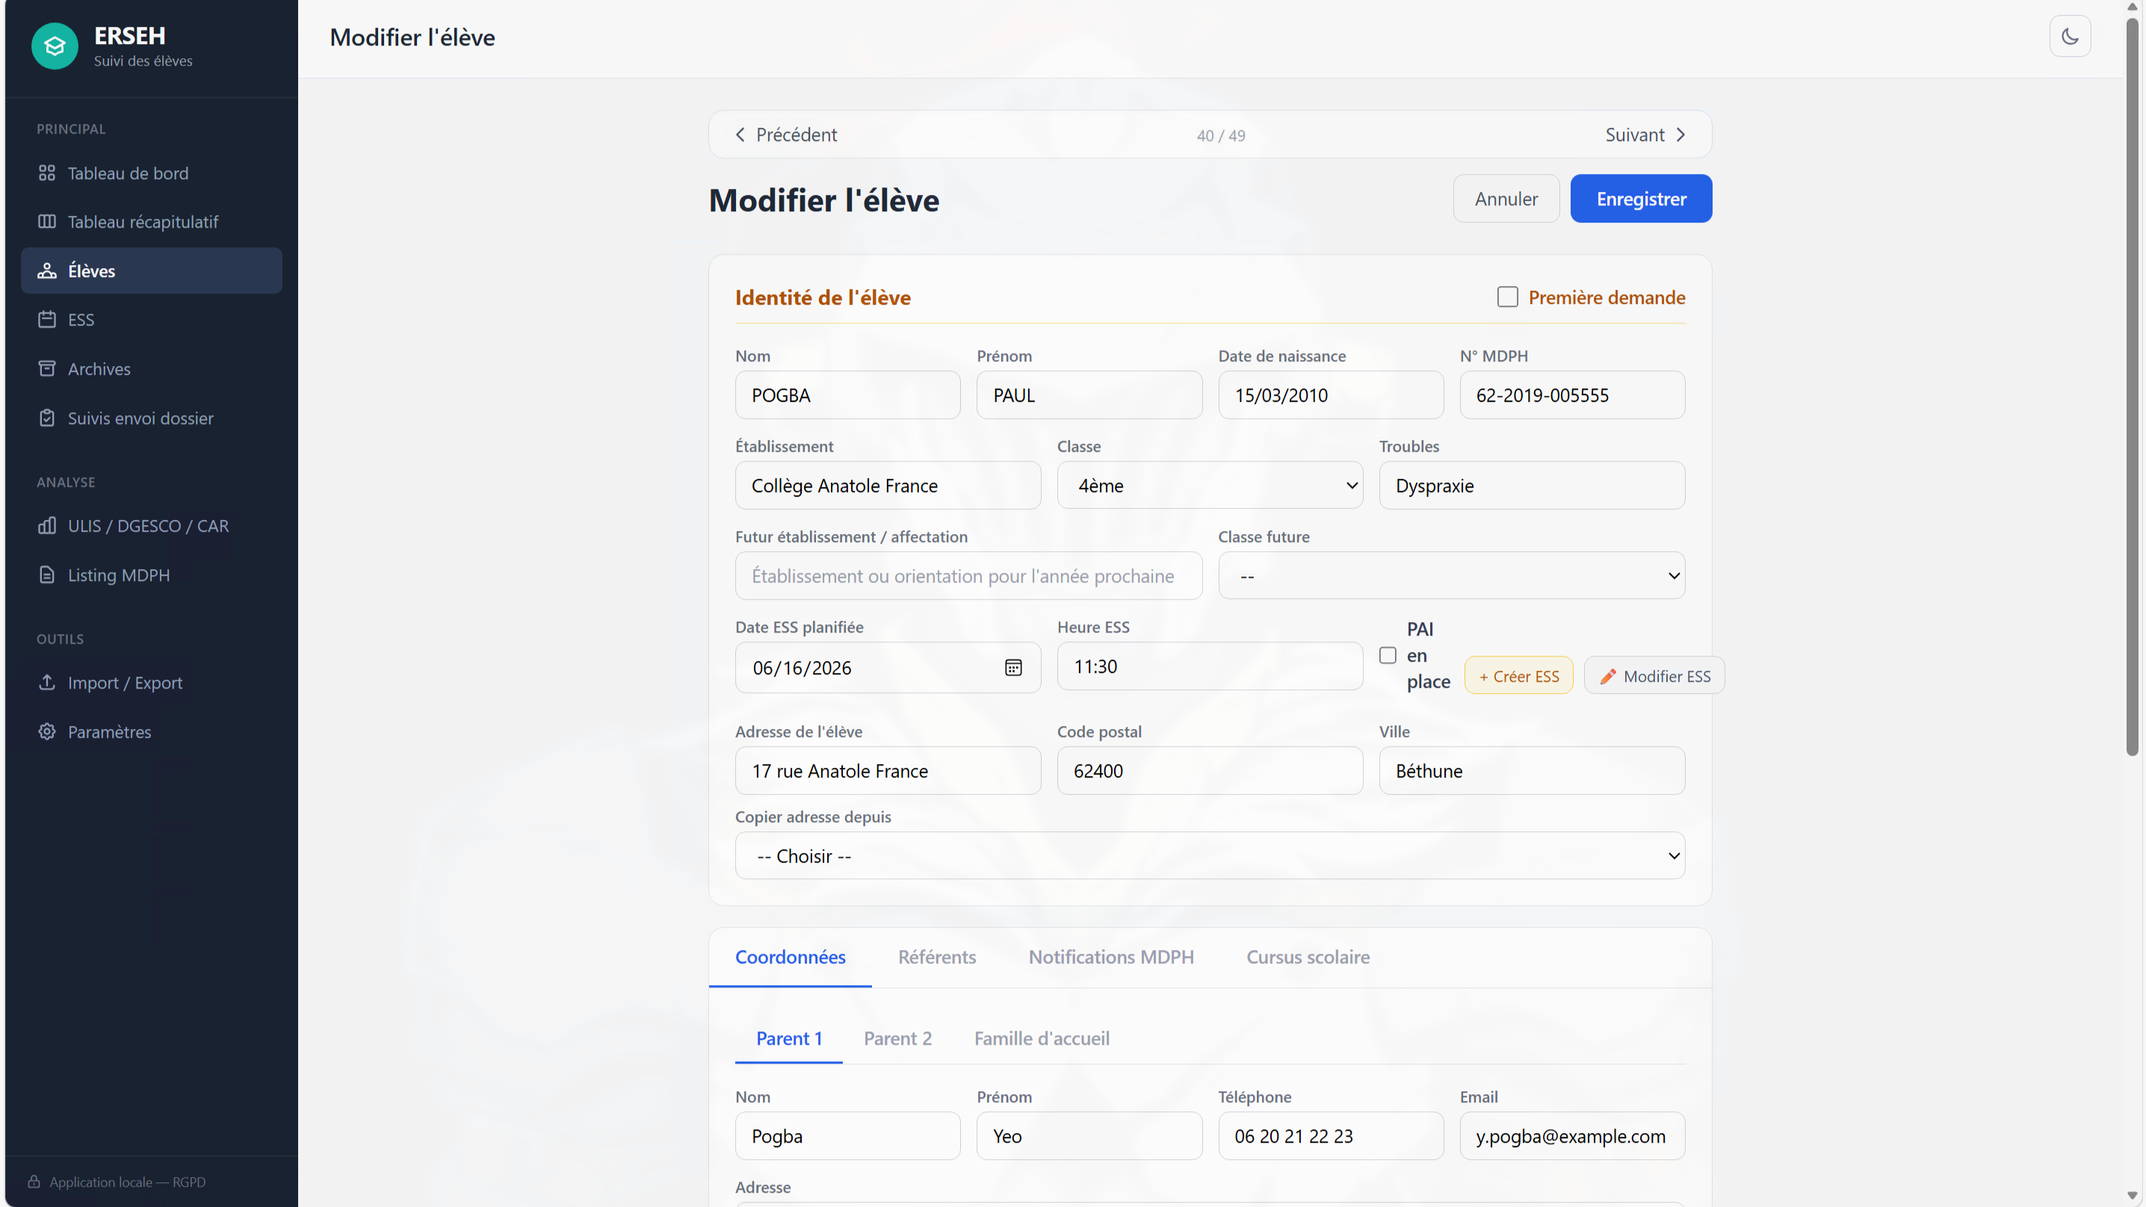Enable the PAI en place checkbox
This screenshot has height=1207, width=2146.
[x=1387, y=656]
